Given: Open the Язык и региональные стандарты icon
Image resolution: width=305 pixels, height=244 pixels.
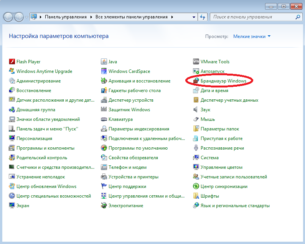Looking at the screenshot, I should pyautogui.click(x=196, y=206).
